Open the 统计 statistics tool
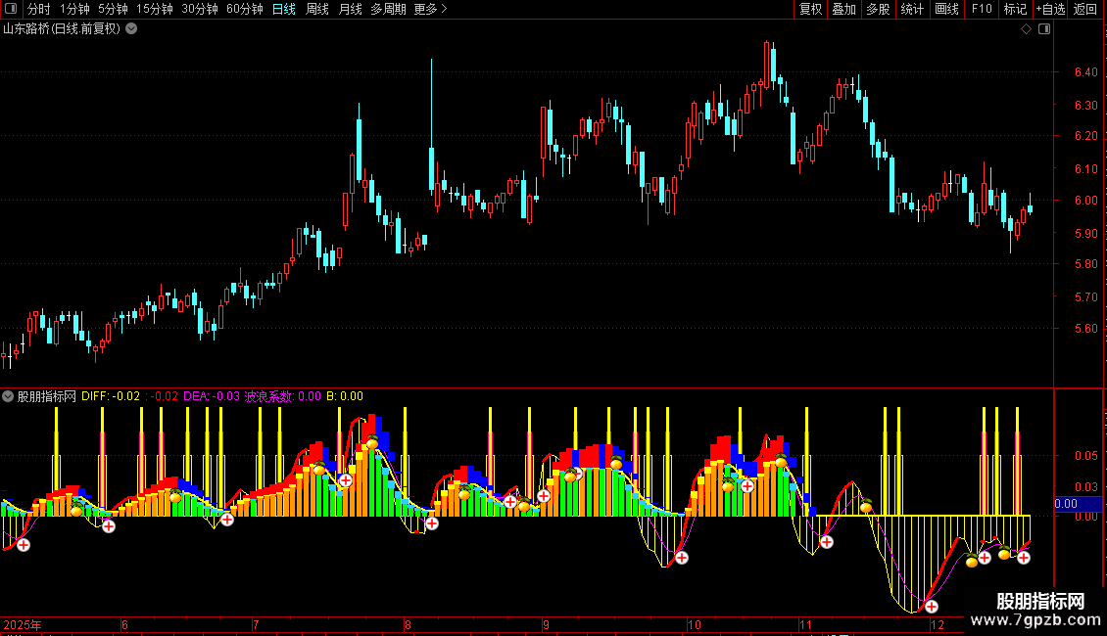The image size is (1107, 636). point(912,9)
